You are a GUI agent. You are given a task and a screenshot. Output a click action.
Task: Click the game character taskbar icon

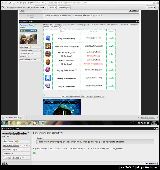click(x=34, y=123)
